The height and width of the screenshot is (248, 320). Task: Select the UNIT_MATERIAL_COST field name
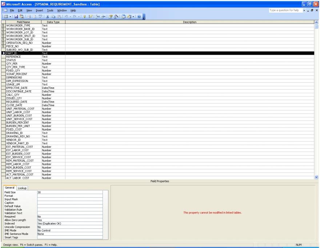click(20, 108)
